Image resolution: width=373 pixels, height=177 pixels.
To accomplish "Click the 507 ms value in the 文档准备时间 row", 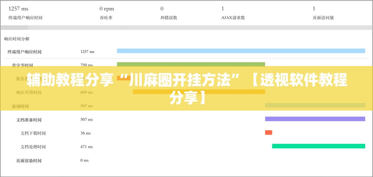I will tap(87, 120).
